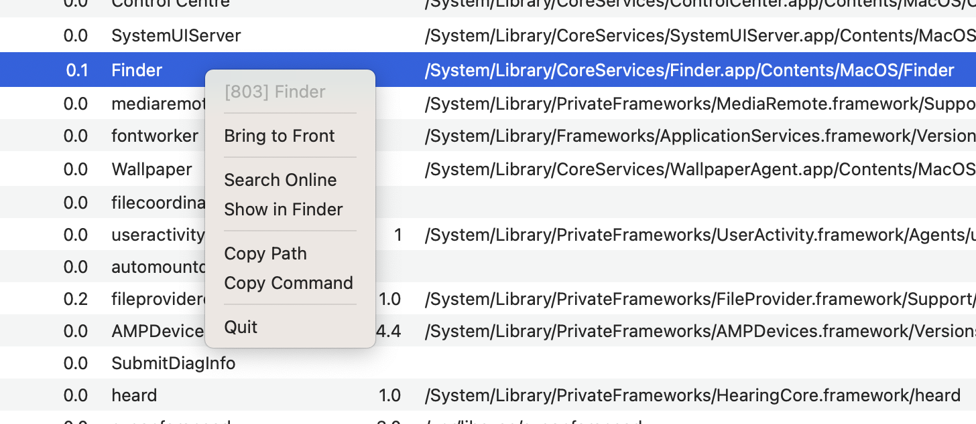The height and width of the screenshot is (424, 976).
Task: Click the 1.0 version value in heard row
Action: pos(389,395)
